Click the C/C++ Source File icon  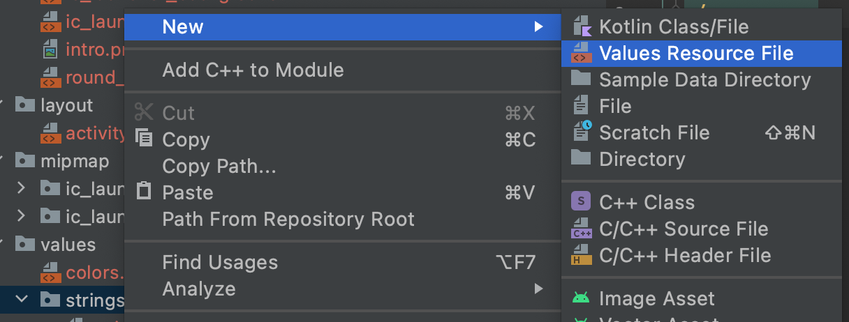point(582,229)
